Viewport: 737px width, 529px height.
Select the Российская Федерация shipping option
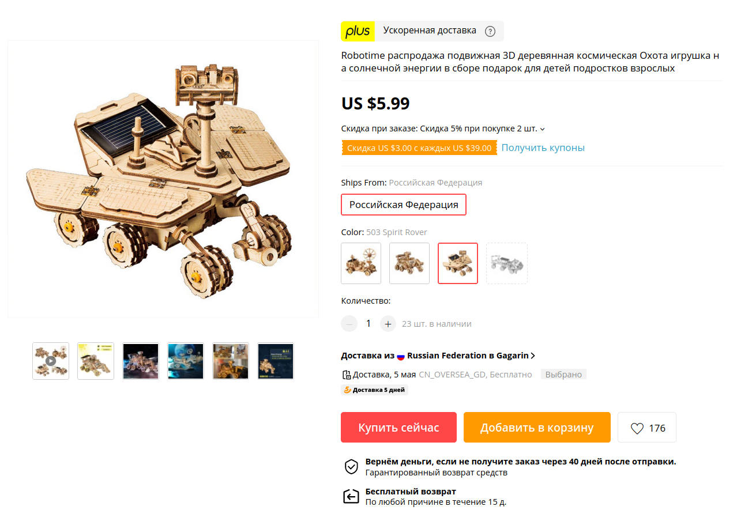tap(404, 205)
